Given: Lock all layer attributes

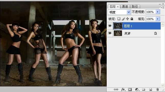Looking at the screenshot, I should click(132, 19).
